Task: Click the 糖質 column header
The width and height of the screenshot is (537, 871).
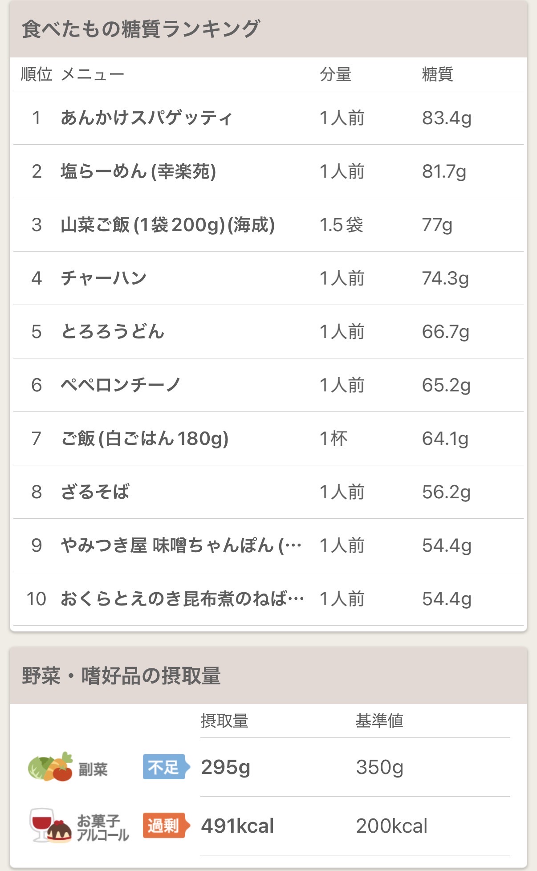Action: pyautogui.click(x=437, y=74)
